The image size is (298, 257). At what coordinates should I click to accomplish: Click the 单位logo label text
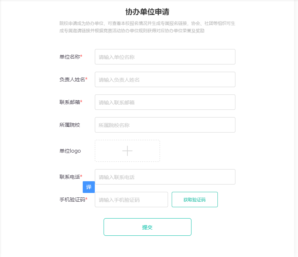tap(70, 151)
